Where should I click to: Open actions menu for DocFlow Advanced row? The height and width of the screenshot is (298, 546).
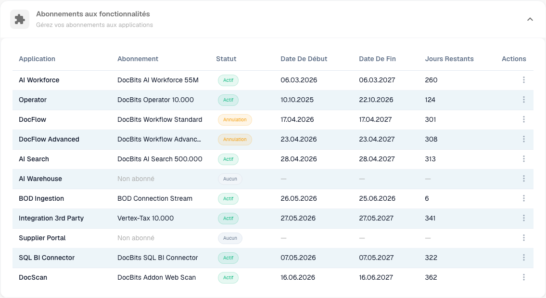coord(524,140)
